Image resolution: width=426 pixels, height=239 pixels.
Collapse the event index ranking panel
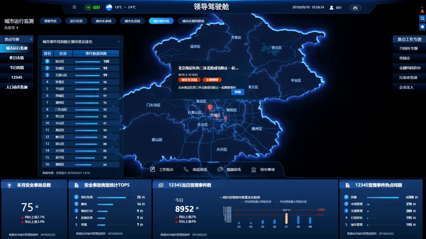coord(118,42)
